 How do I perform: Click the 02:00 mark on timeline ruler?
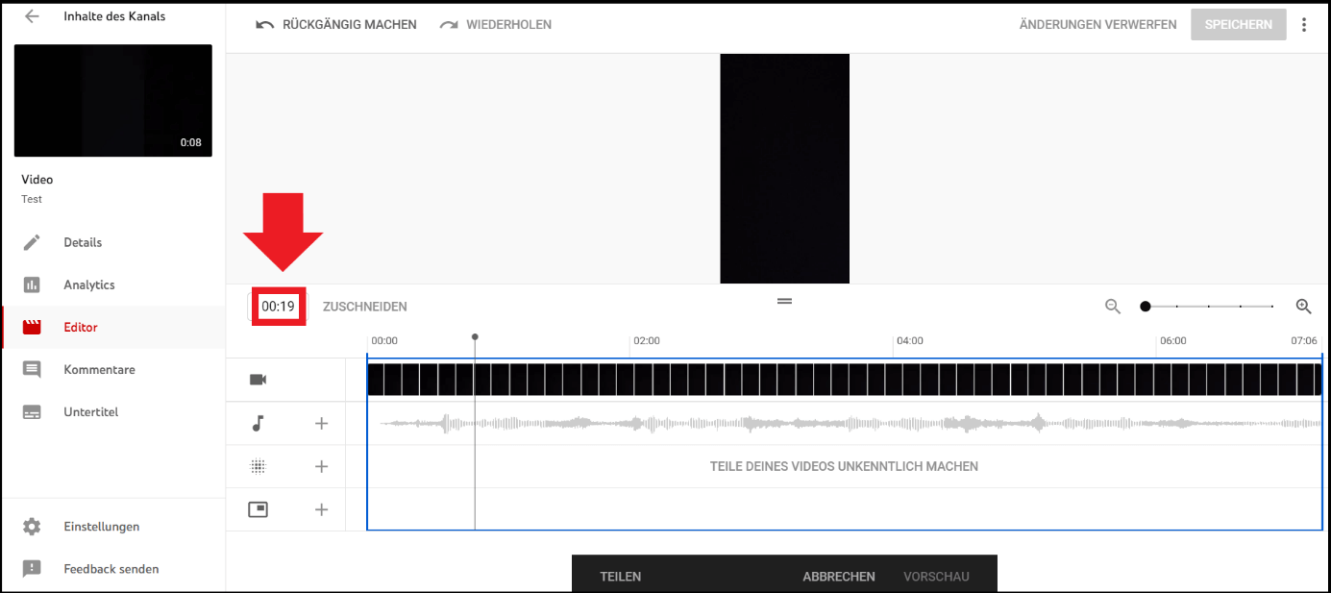647,341
